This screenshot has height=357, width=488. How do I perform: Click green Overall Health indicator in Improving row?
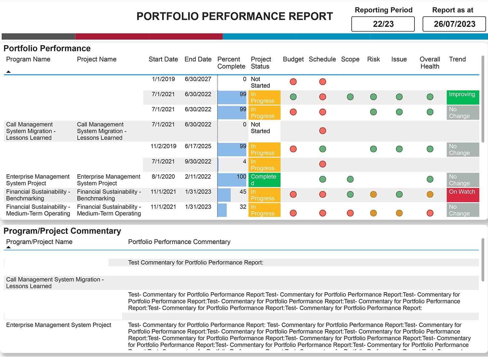430,97
